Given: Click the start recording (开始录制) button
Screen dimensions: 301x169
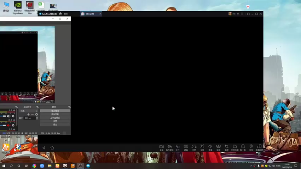Looking at the screenshot, I should tap(55, 114).
